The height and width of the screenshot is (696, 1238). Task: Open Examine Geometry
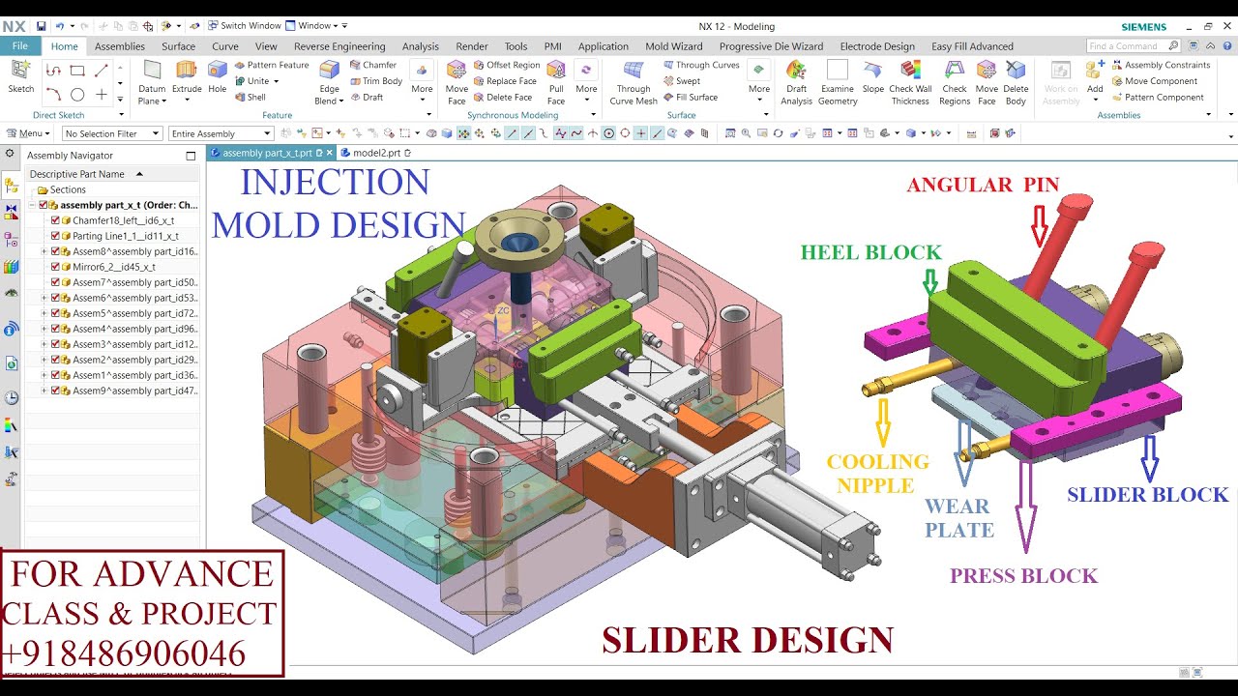point(838,82)
